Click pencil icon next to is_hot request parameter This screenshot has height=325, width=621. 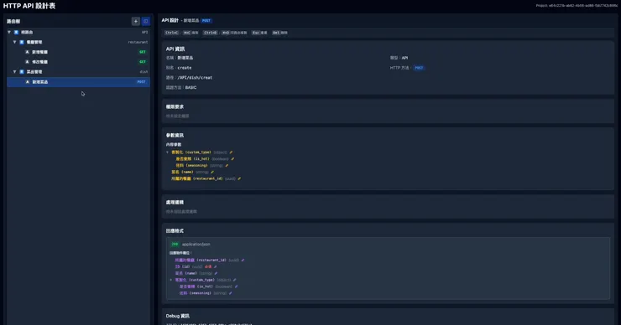coord(232,159)
